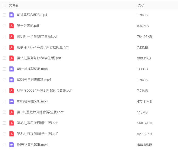Sort files by the 大小 column header
The width and height of the screenshot is (178, 150).
point(141,5)
